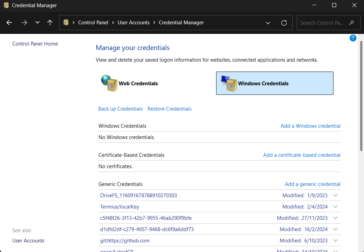
Task: Open the Recent locations chevron
Action: click(37, 23)
